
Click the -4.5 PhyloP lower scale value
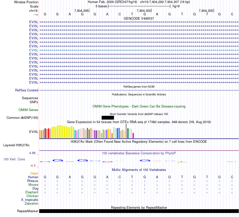pos(33,165)
